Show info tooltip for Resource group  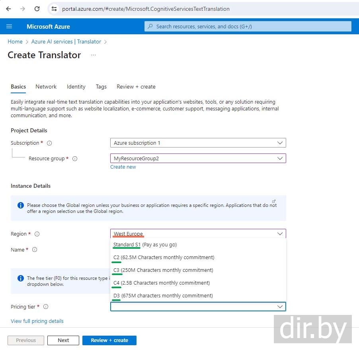click(x=75, y=159)
